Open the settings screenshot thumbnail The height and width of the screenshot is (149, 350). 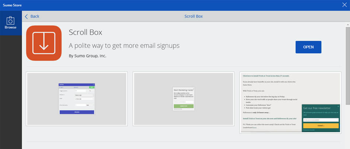click(77, 99)
